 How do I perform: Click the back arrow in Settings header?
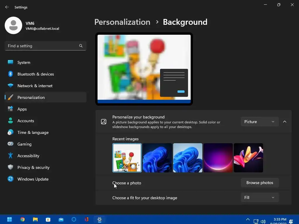point(7,7)
